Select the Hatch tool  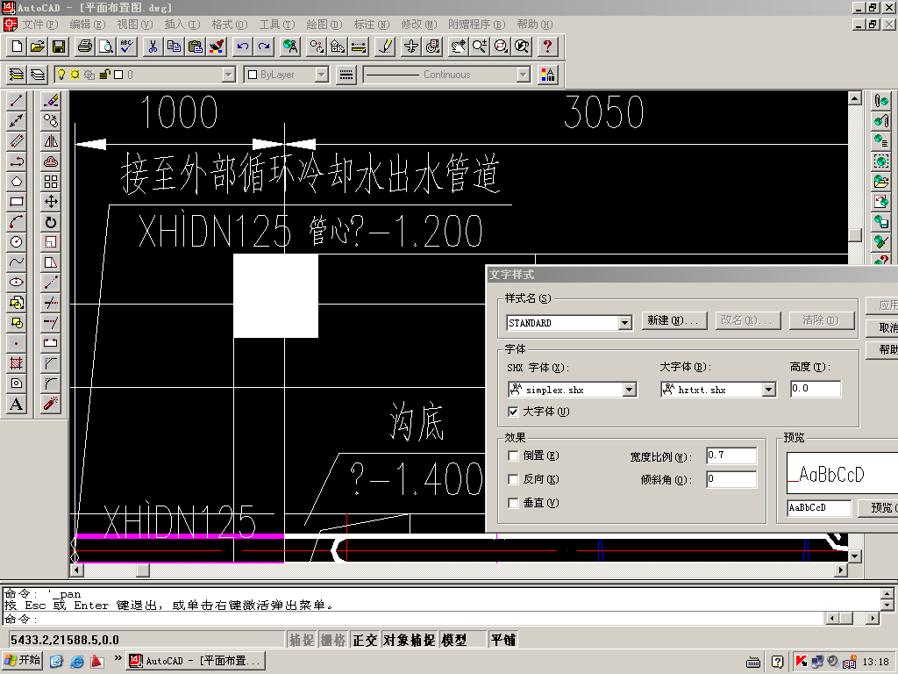pos(17,362)
